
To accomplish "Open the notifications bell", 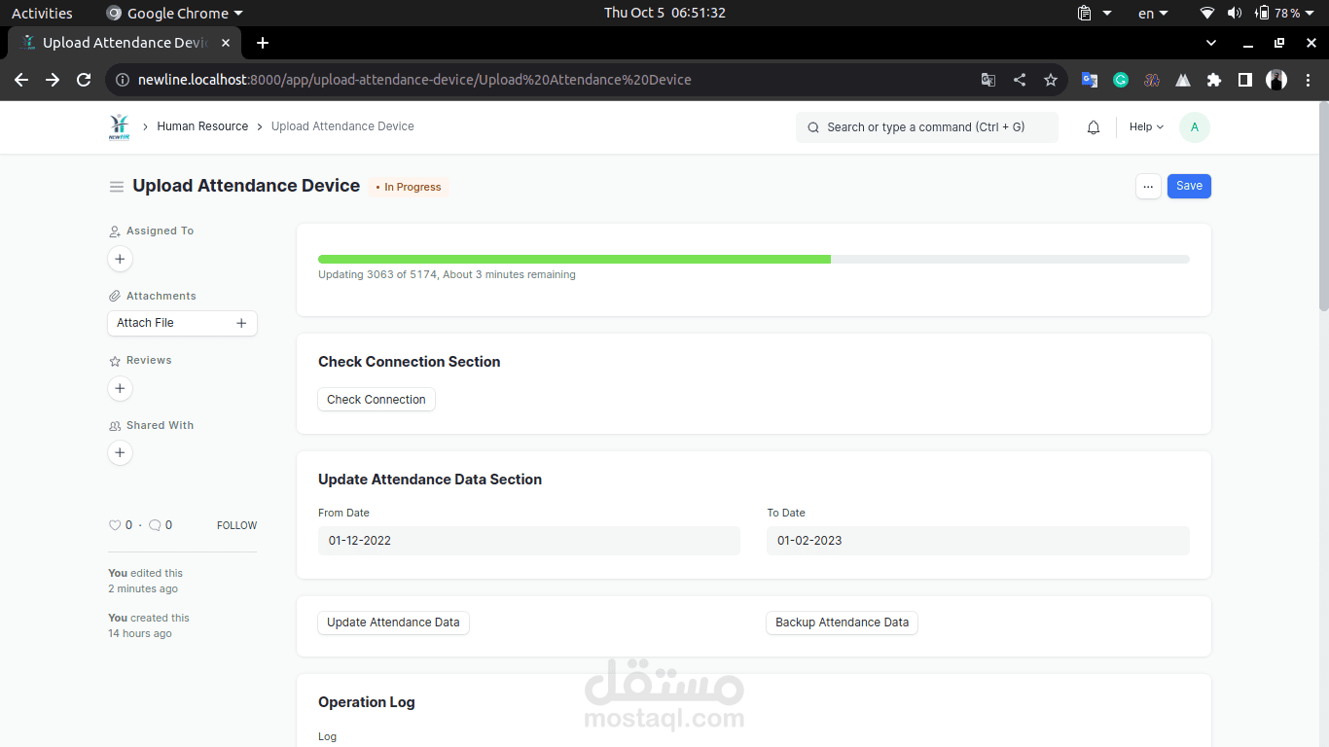I will click(1094, 127).
